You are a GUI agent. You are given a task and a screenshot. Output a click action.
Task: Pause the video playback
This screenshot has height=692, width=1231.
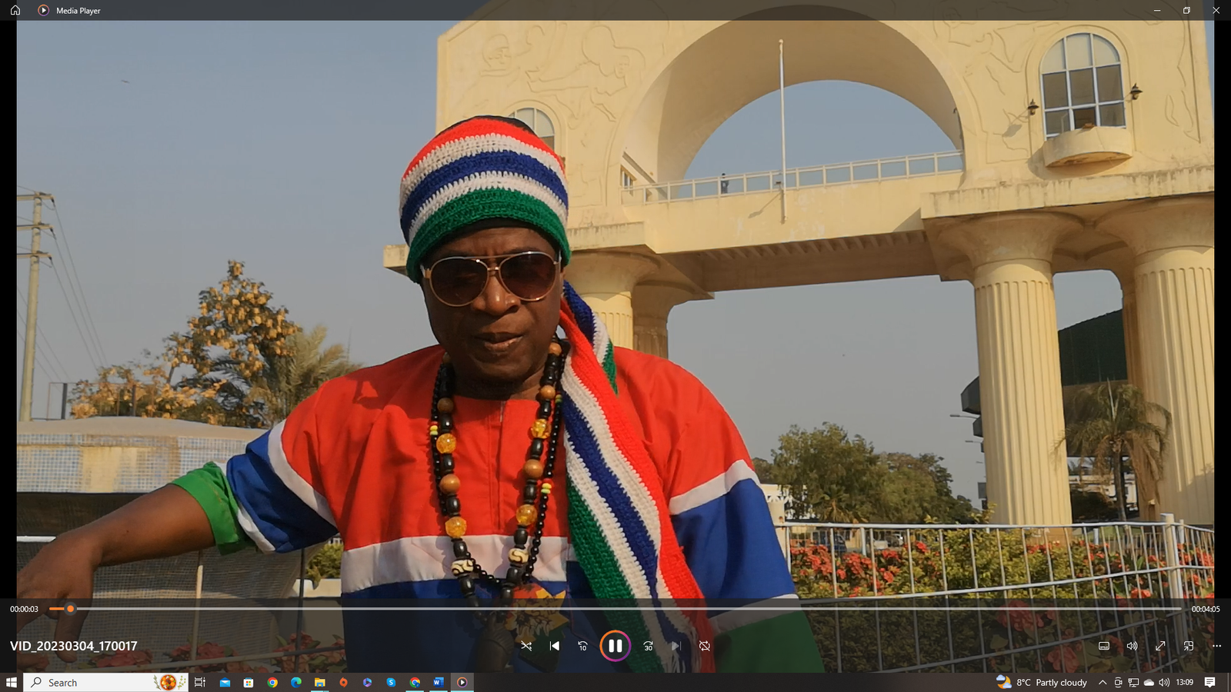(x=615, y=646)
